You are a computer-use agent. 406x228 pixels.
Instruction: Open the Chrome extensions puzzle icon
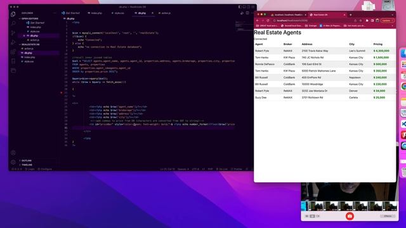(x=367, y=20)
